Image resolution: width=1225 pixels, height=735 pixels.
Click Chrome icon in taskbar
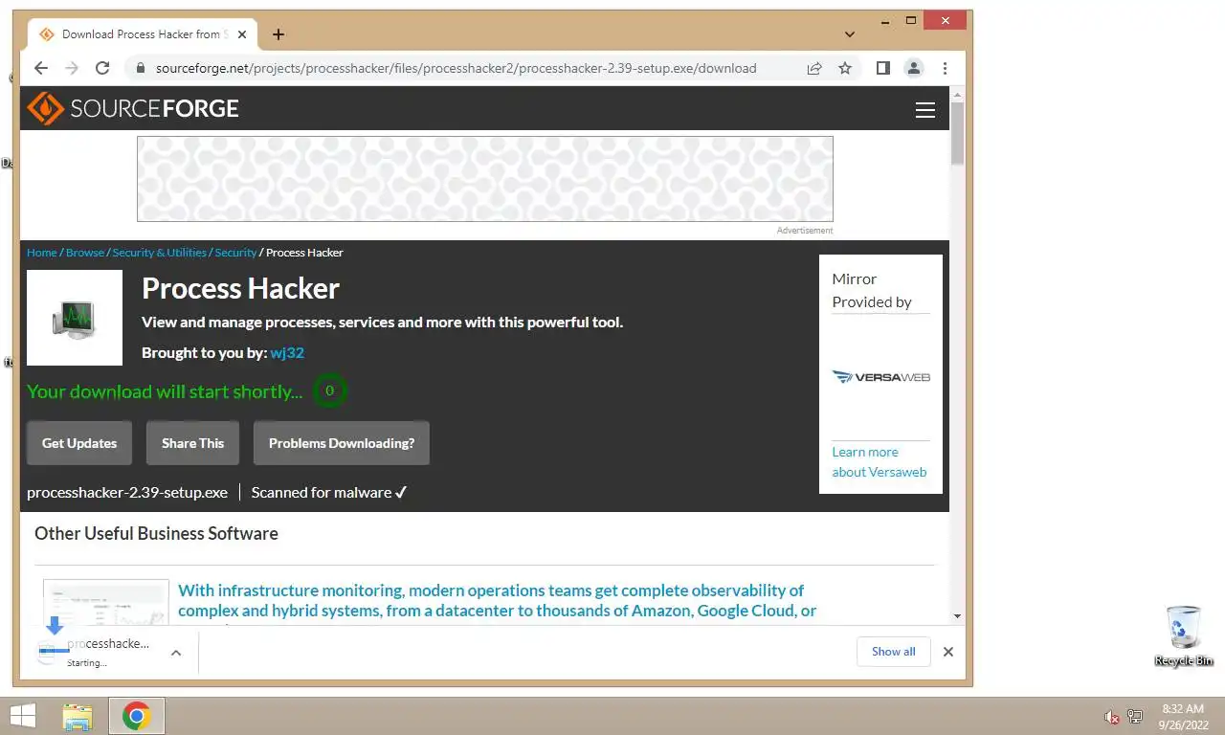pos(137,716)
